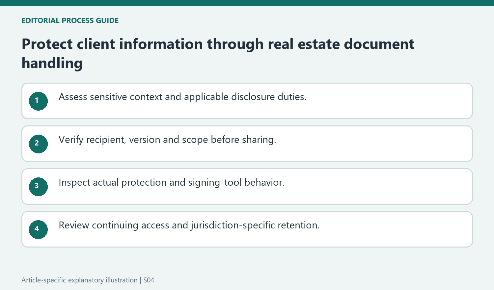Click the step 2 number badge

point(38,144)
